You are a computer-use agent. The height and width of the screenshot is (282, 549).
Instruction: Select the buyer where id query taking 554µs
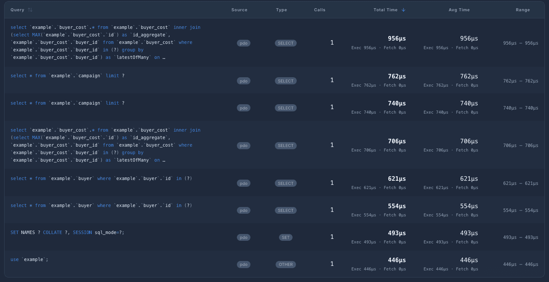click(x=102, y=205)
